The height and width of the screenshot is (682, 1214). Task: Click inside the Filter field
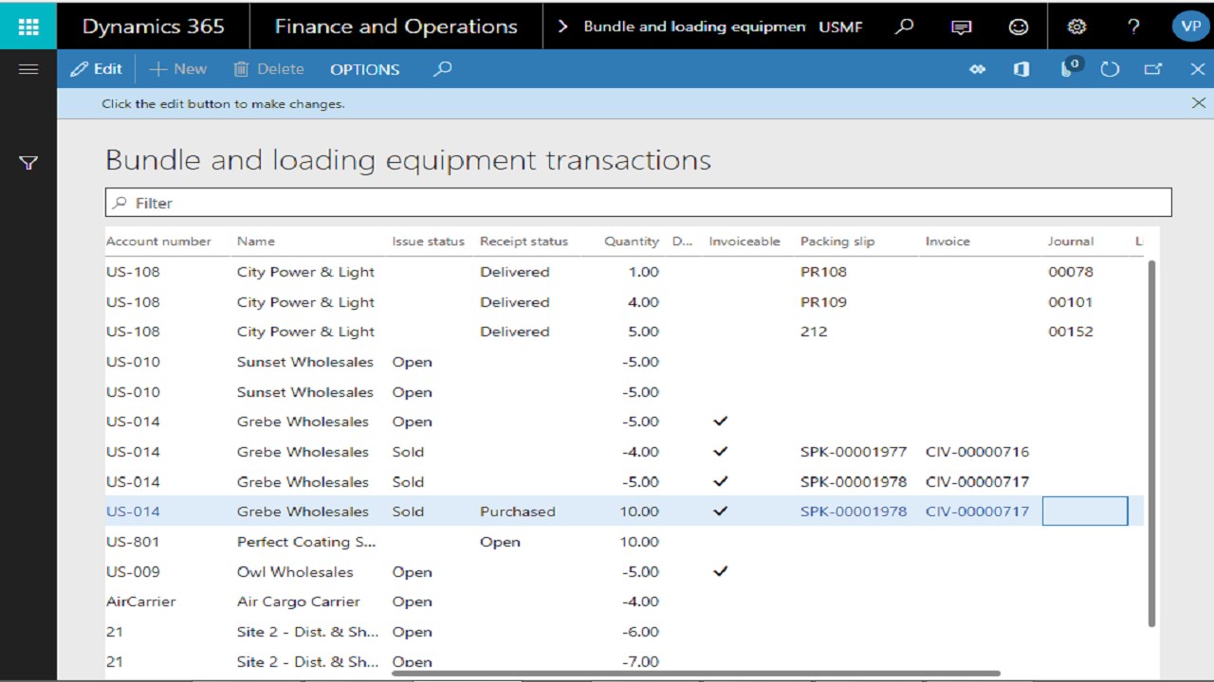pos(379,202)
